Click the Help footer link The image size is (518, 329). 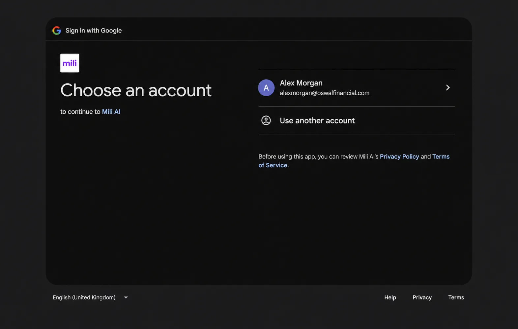tap(390, 297)
